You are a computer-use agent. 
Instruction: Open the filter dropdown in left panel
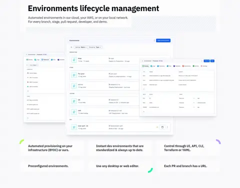tap(33, 65)
